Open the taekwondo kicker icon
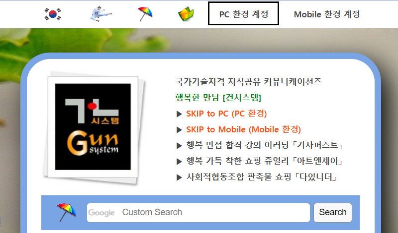The image size is (398, 233). [100, 14]
